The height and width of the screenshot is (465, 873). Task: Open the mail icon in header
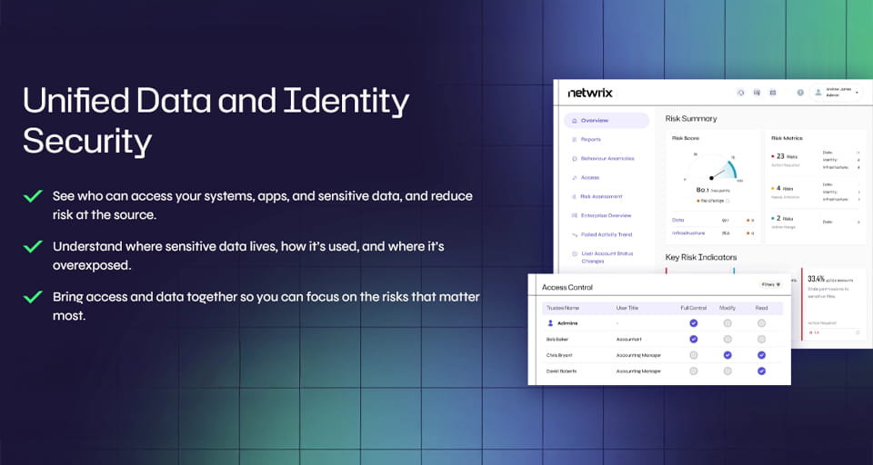[x=773, y=93]
